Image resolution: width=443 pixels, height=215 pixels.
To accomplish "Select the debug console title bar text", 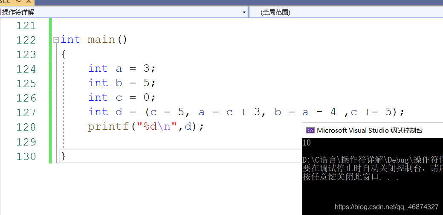I will [x=370, y=130].
